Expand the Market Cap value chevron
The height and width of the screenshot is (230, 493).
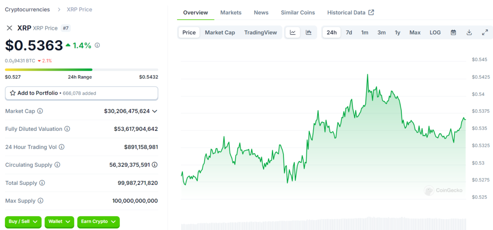coord(154,111)
